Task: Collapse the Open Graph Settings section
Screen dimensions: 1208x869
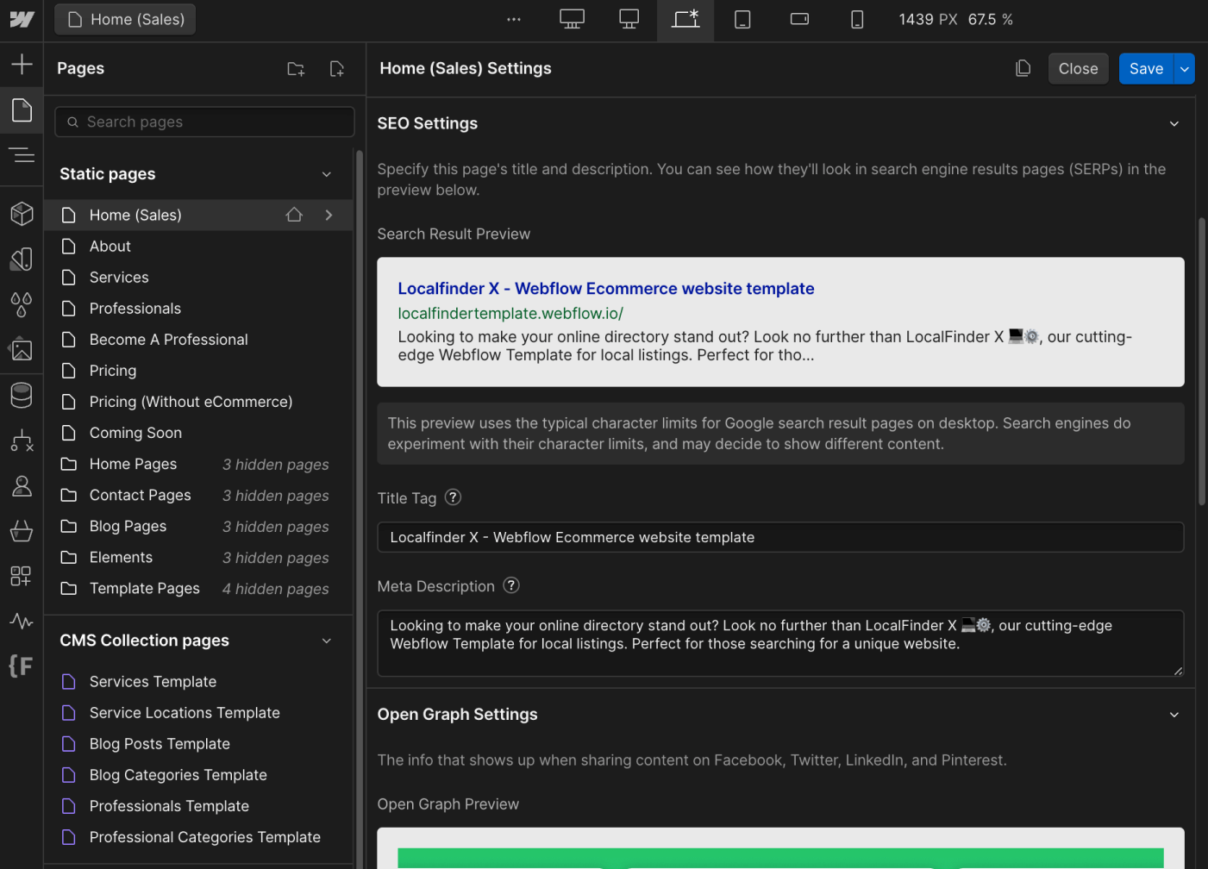Action: coord(1174,715)
